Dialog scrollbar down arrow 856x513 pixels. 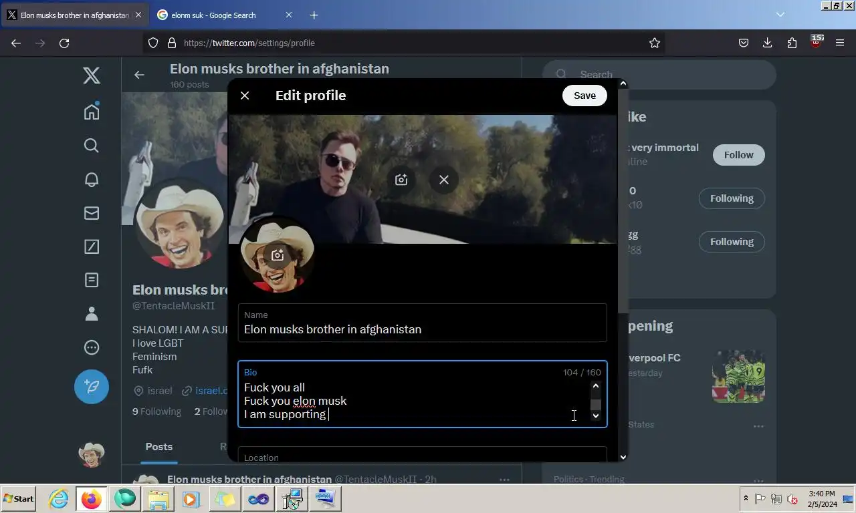(623, 458)
